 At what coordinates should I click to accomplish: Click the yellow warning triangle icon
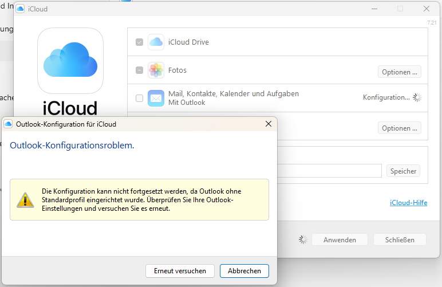point(25,200)
